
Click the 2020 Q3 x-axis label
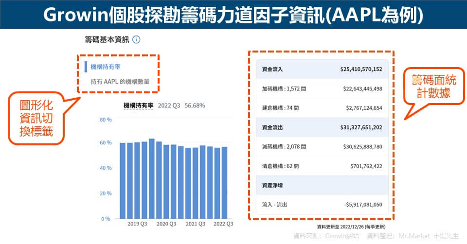[x=166, y=224]
